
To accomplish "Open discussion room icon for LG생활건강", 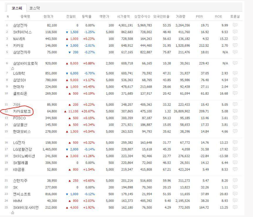I will pyautogui.click(x=235, y=149).
